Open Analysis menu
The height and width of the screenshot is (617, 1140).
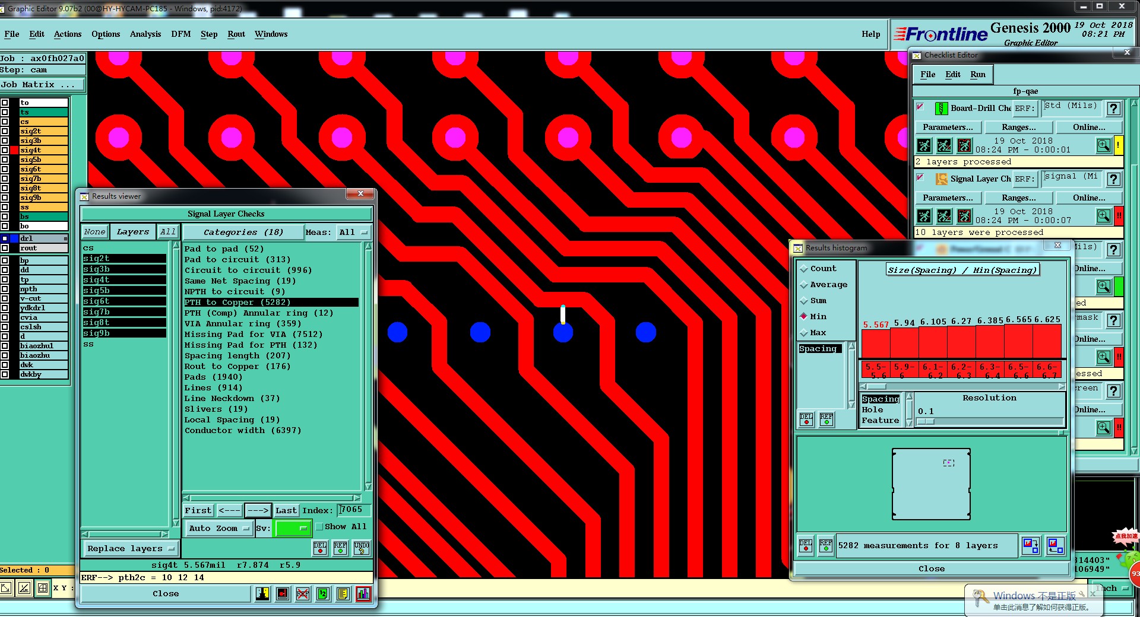pos(145,34)
